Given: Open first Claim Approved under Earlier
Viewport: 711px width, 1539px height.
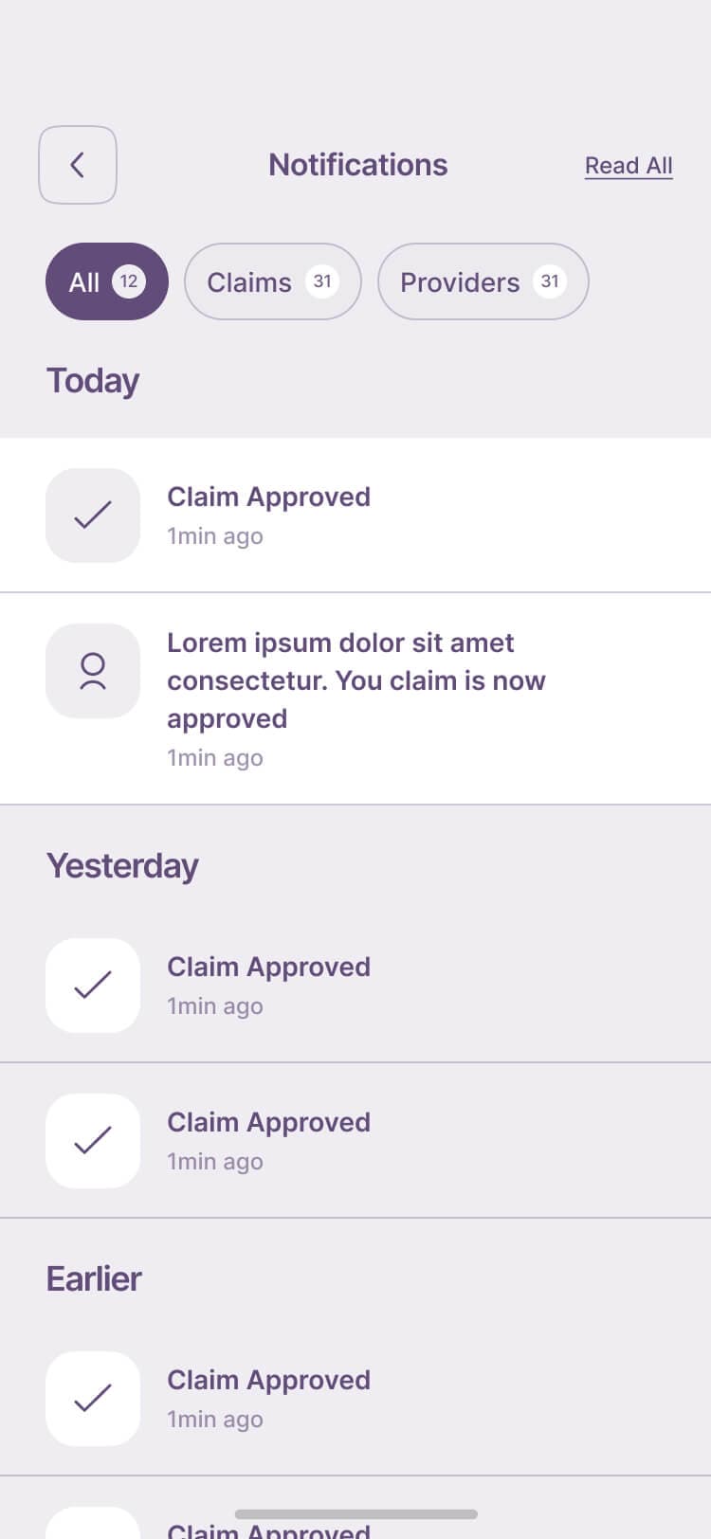Looking at the screenshot, I should (x=268, y=1380).
